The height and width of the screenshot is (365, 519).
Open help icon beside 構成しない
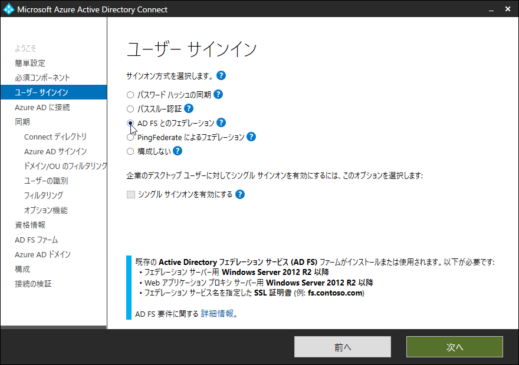point(178,151)
